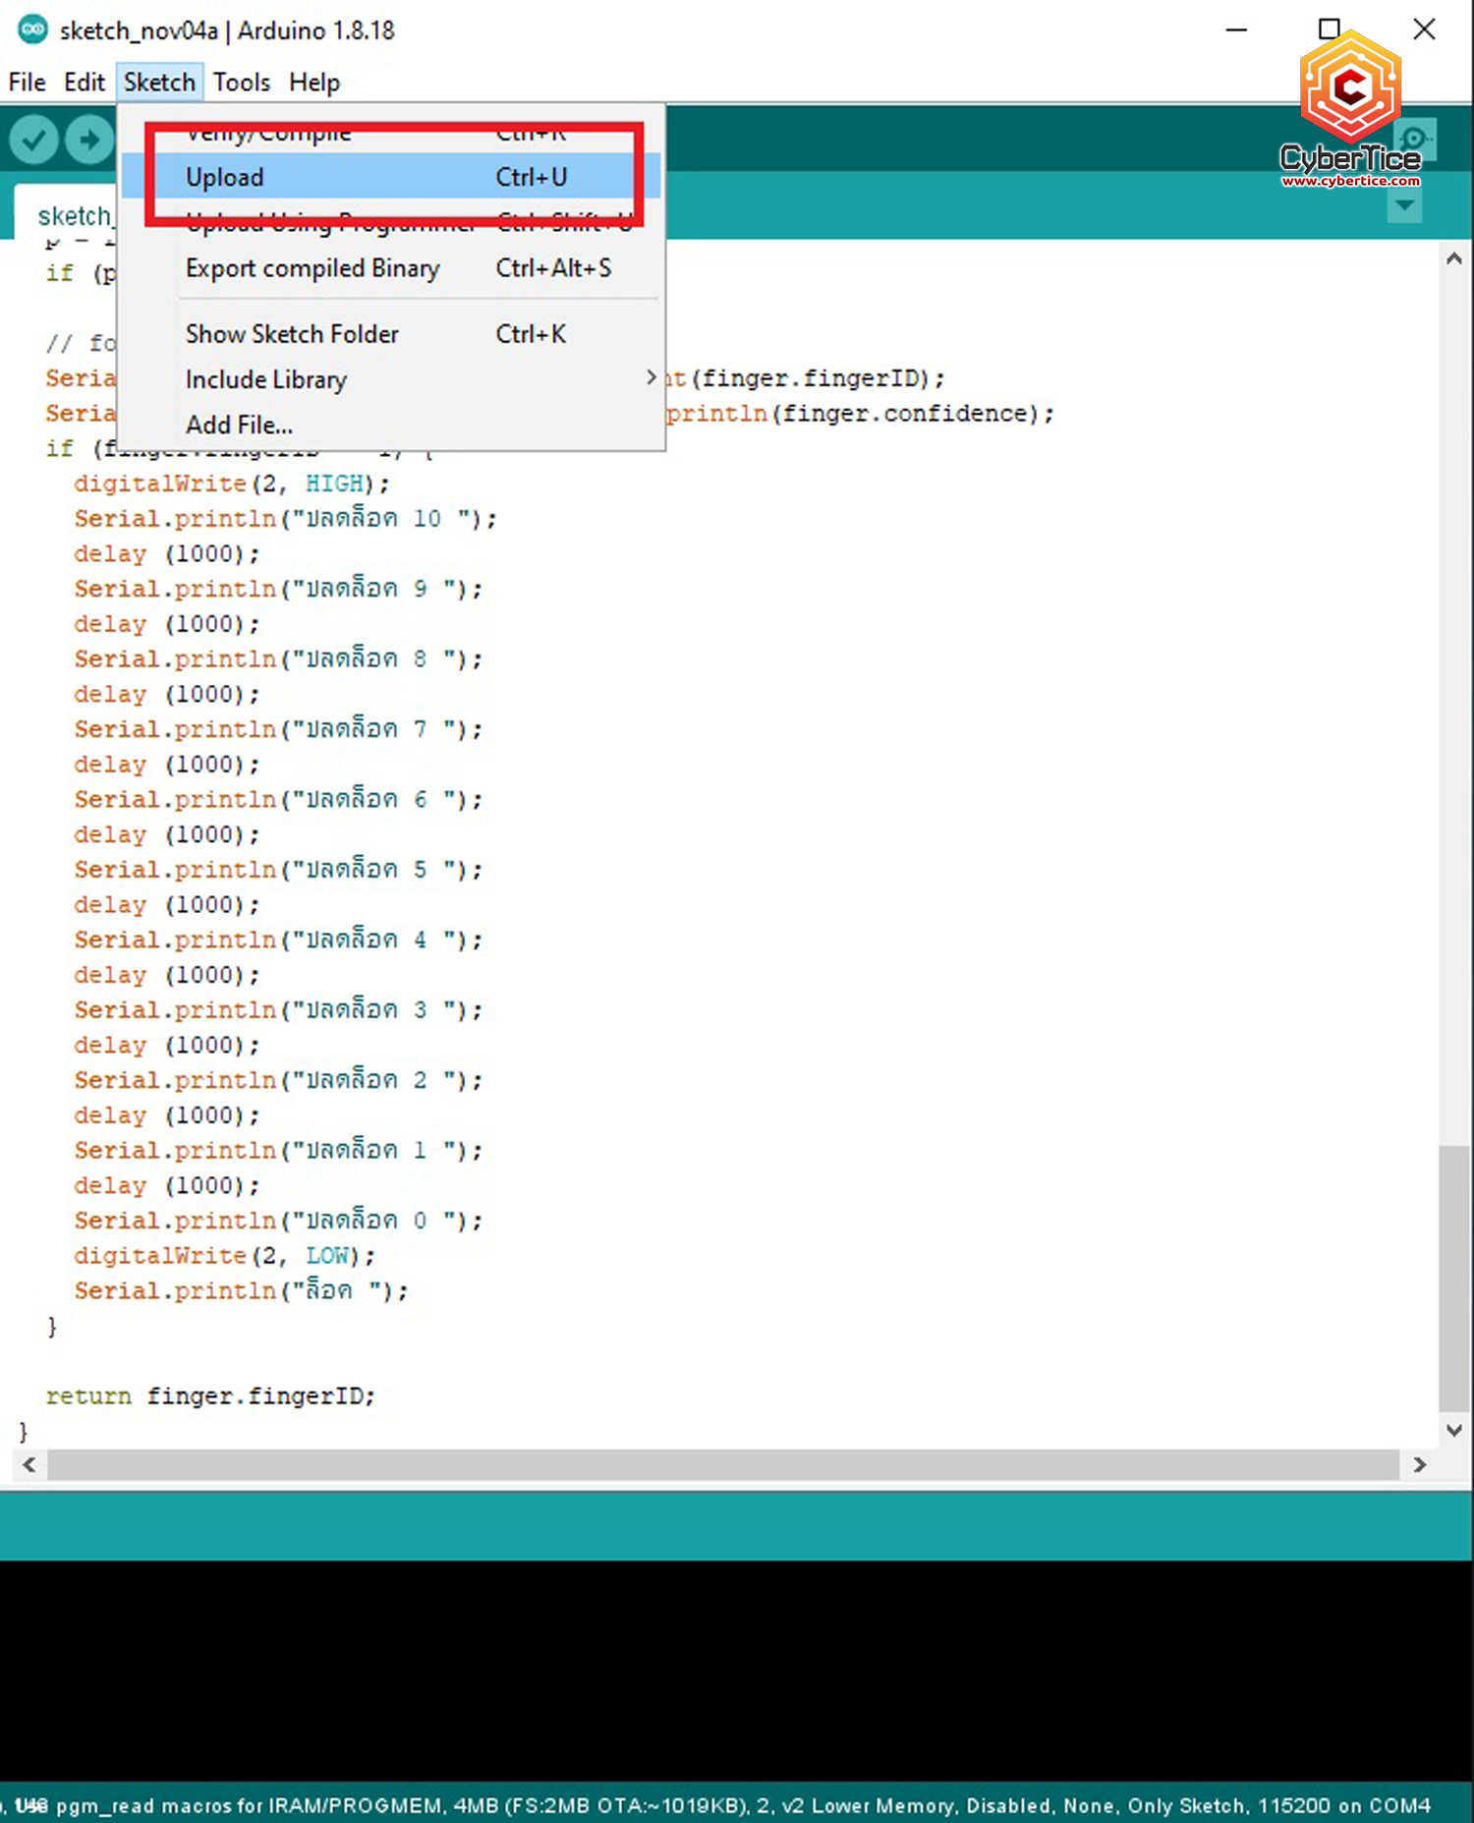Click the horizontal scrollbar right arrow
Screen dimensions: 1474x1823
(x=1419, y=1464)
